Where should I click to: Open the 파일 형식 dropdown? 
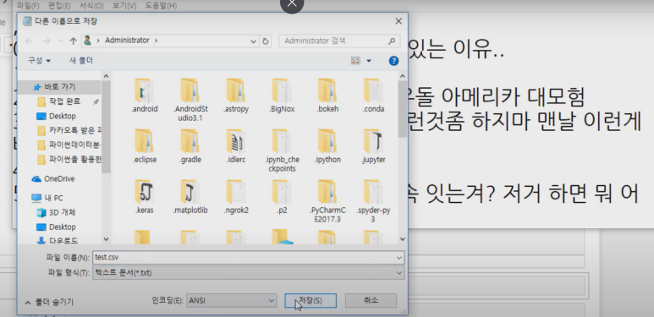point(399,273)
